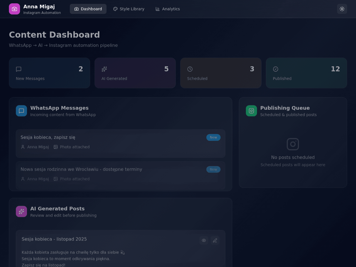Screen dimensions: 356x267
Task: Click caption line 'Sesja kobieca to moment odkrywania piękna.'
Action: 66,259
